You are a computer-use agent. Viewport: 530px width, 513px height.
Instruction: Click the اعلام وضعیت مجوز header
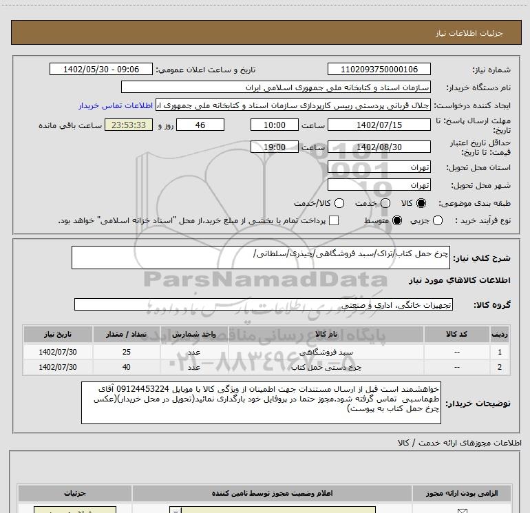[x=272, y=494]
